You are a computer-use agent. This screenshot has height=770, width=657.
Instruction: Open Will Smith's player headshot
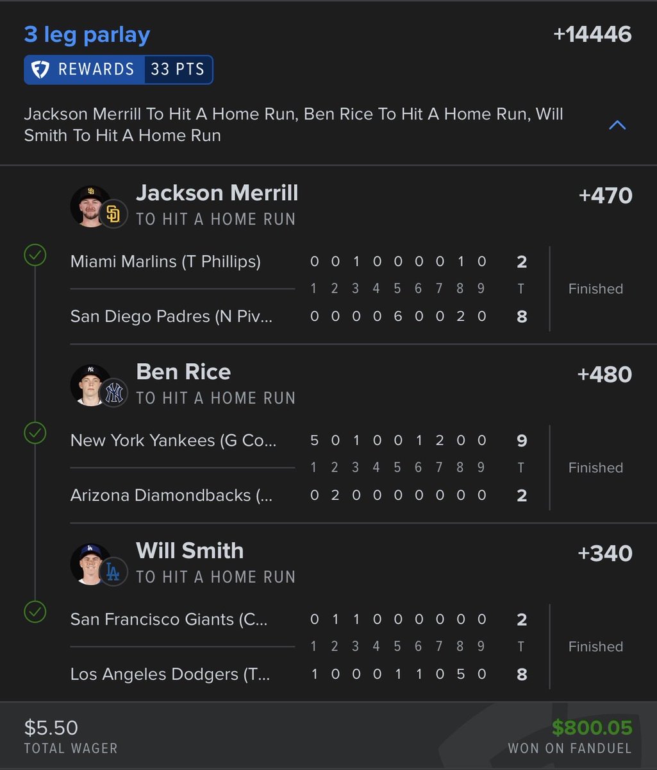tap(89, 564)
